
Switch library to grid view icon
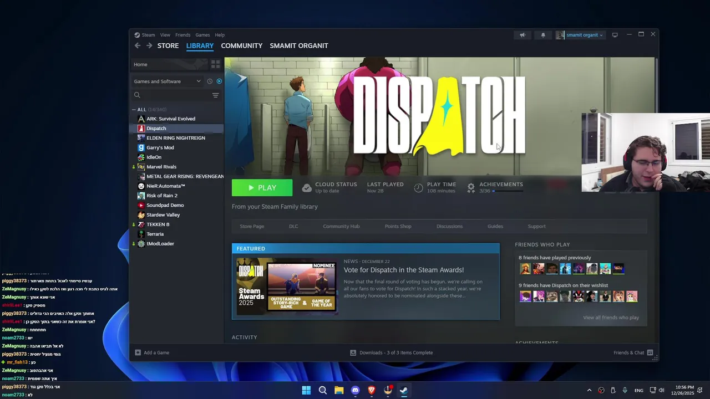pyautogui.click(x=215, y=64)
